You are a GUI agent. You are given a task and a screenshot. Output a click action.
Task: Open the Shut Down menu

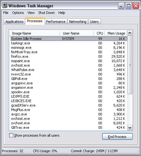(46, 13)
